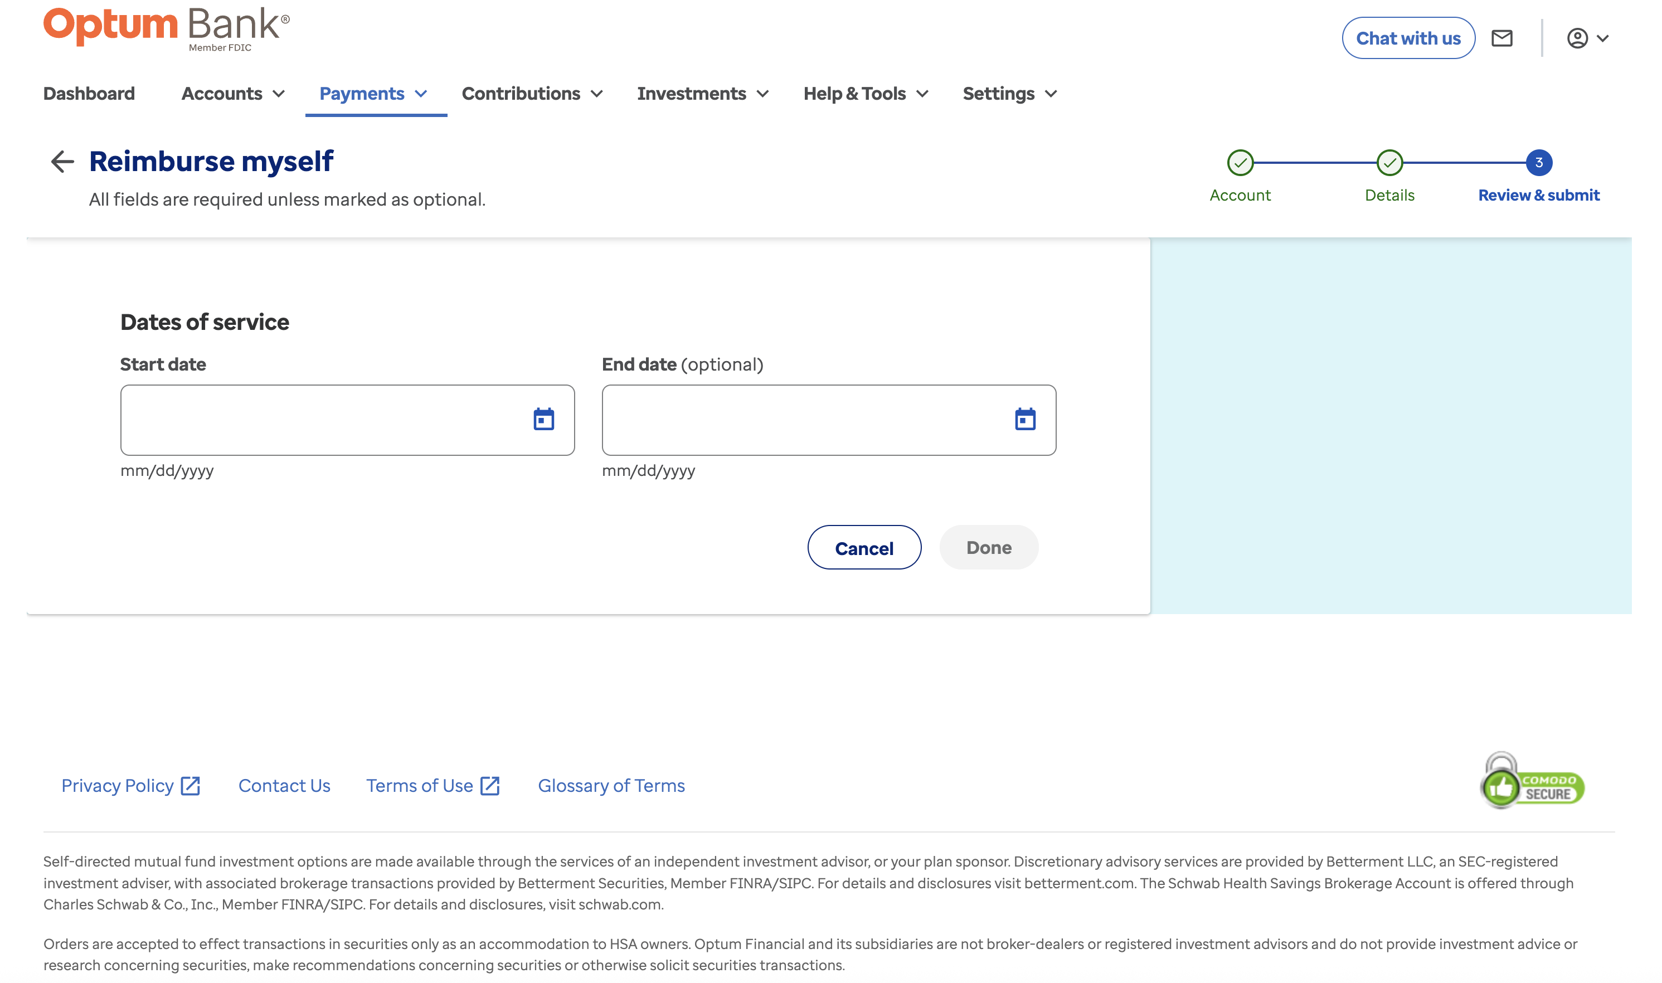Click the Optum Bank logo
This screenshot has height=983, width=1662.
tap(166, 28)
